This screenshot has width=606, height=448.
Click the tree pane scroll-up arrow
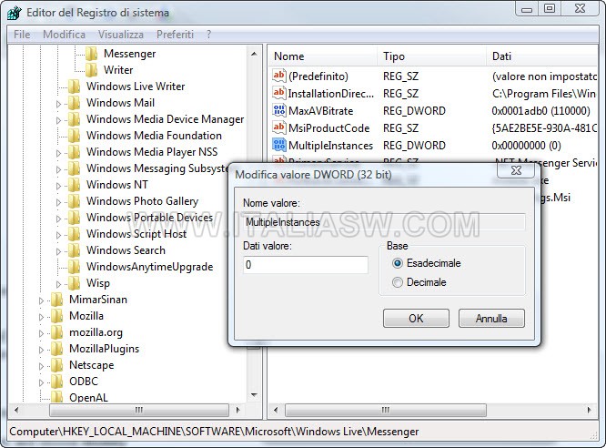(x=254, y=54)
